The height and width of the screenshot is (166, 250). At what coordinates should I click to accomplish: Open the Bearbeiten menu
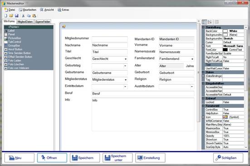click(28, 10)
